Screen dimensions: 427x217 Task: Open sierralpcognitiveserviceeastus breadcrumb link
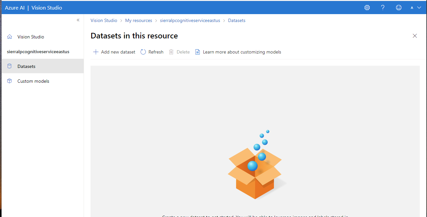(x=190, y=20)
